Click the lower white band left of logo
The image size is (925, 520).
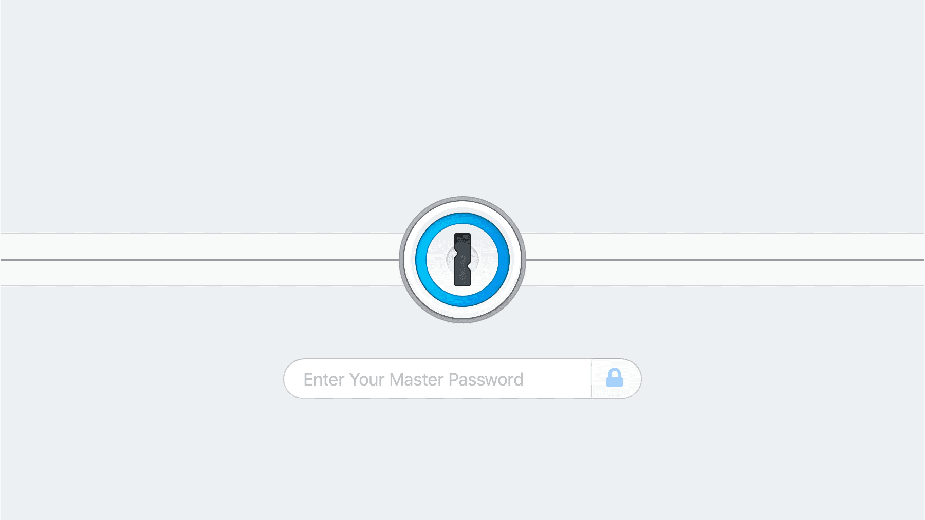click(x=200, y=273)
